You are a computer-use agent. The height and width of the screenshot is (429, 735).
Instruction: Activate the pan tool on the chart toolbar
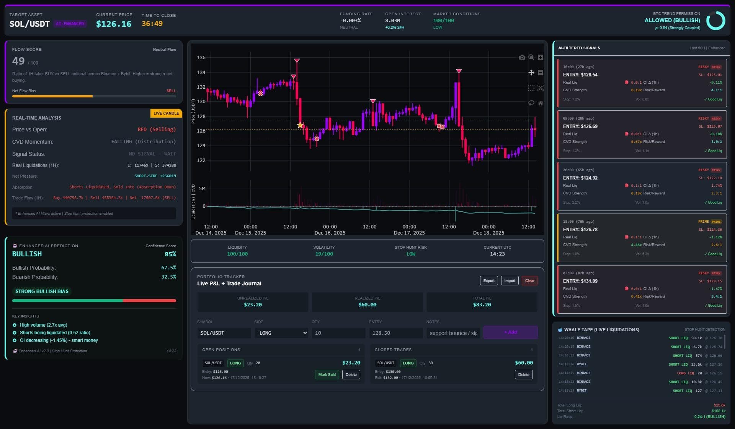pos(531,73)
